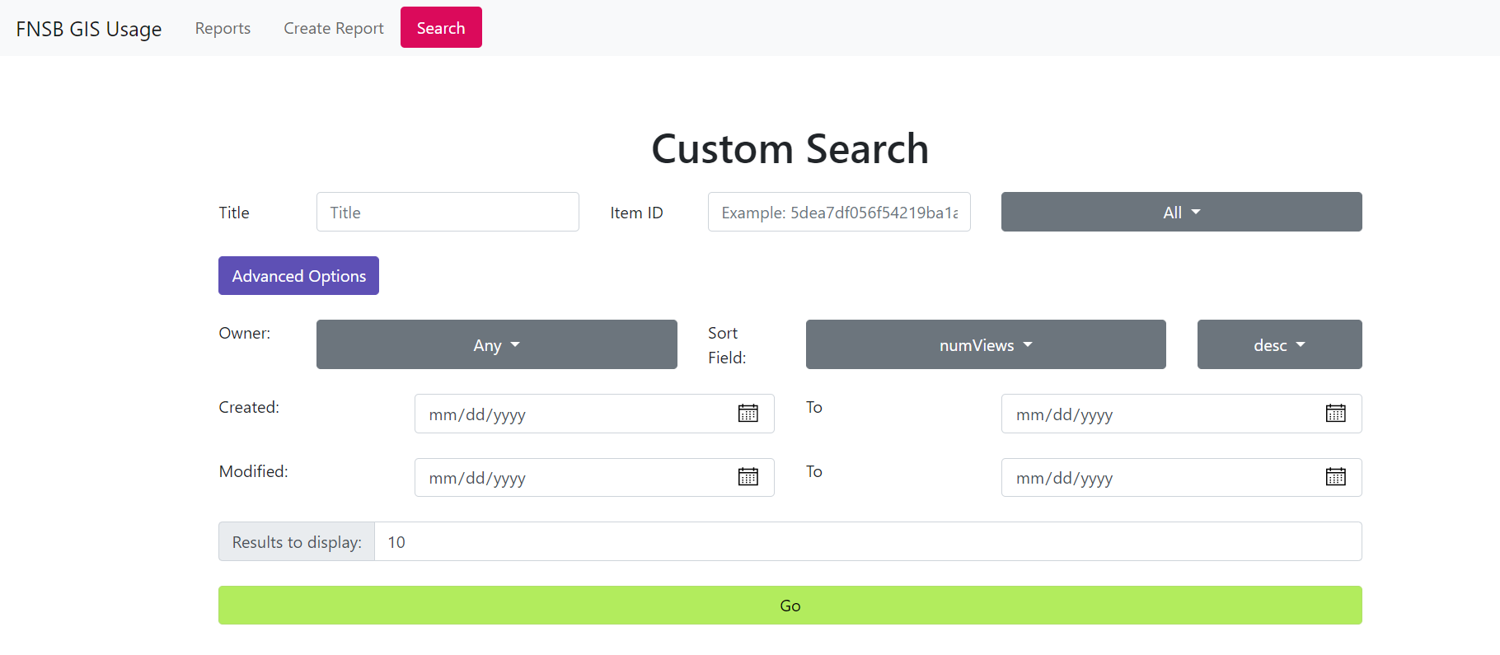Click the Created To date field
1500x655 pixels.
click(1181, 414)
